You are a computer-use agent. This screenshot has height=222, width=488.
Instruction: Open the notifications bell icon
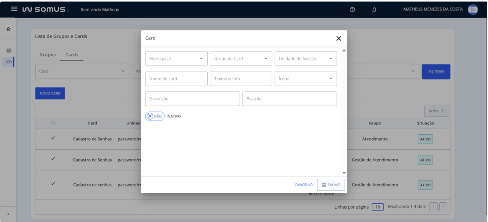point(374,10)
